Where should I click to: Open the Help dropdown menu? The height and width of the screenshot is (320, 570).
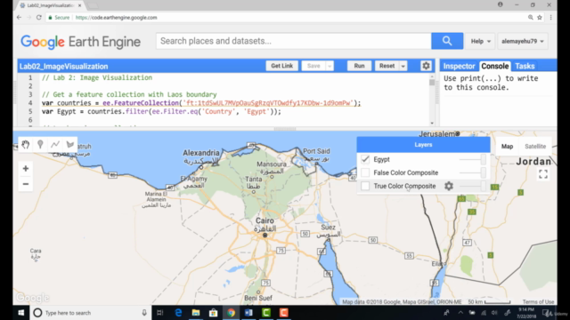481,42
